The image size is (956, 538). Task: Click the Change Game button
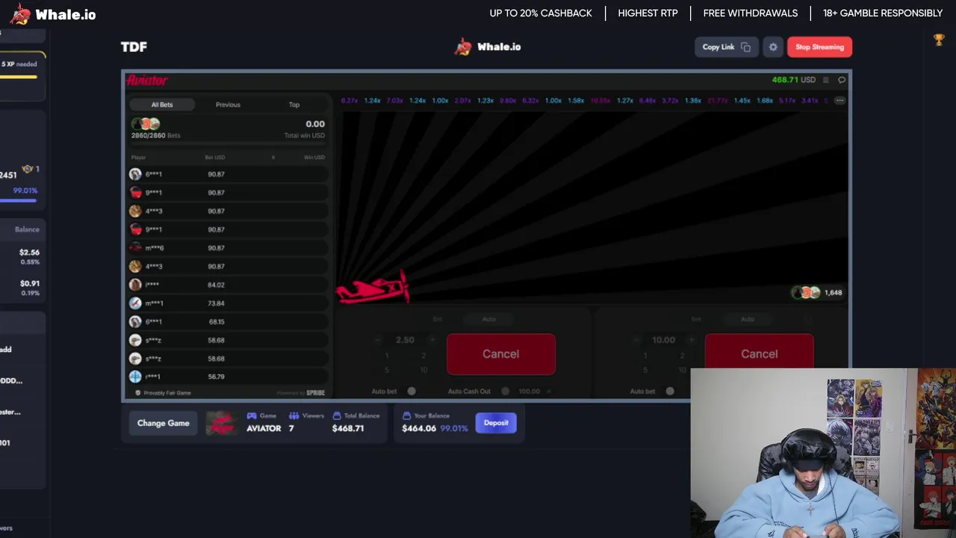click(x=163, y=423)
